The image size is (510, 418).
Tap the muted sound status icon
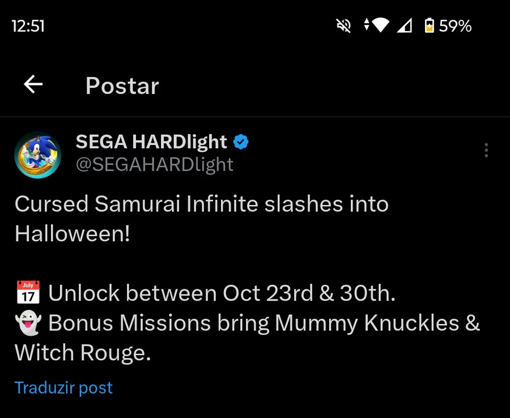tap(343, 26)
